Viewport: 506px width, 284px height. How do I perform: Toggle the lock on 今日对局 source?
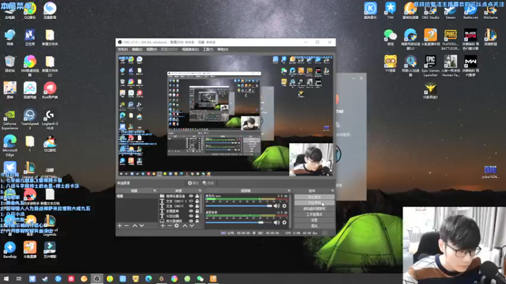point(197,216)
